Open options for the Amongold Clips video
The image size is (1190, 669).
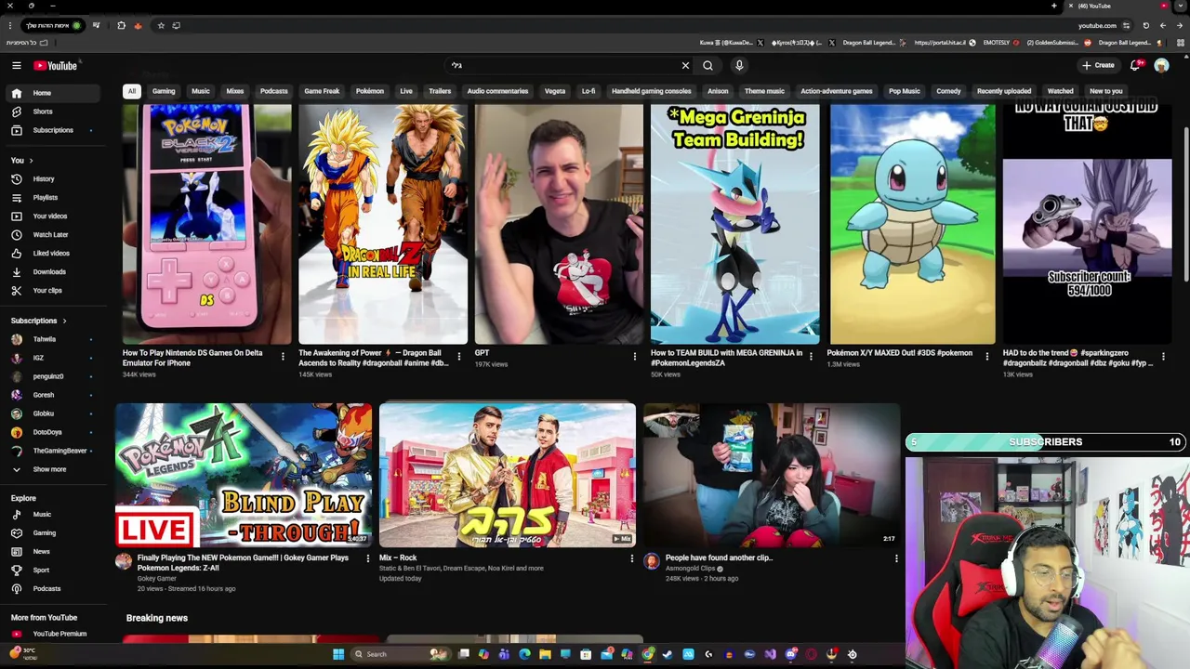click(x=896, y=558)
